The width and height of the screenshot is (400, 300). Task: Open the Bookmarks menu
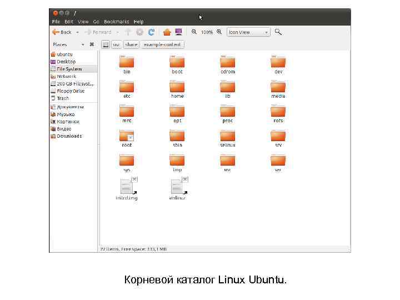pos(116,22)
